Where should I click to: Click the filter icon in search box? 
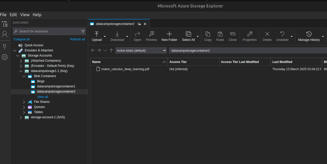83,31
